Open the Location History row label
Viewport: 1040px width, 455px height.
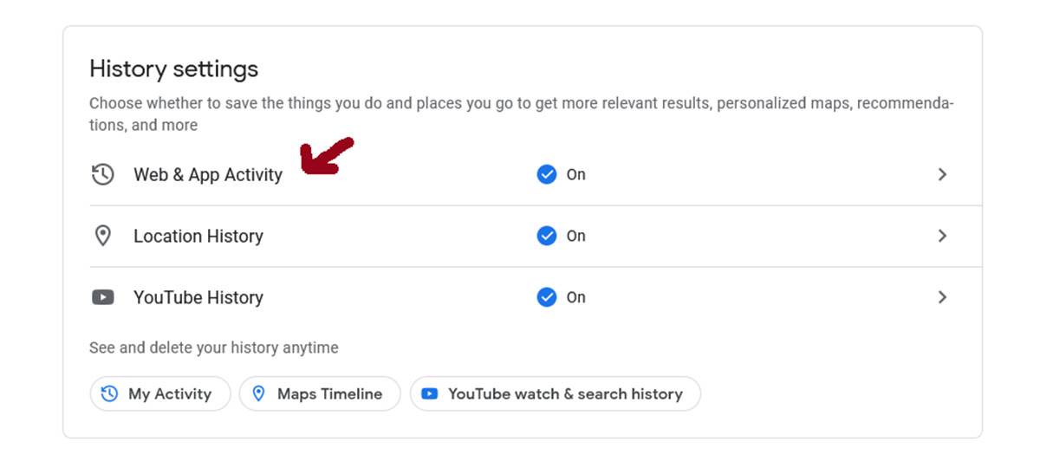coord(198,236)
